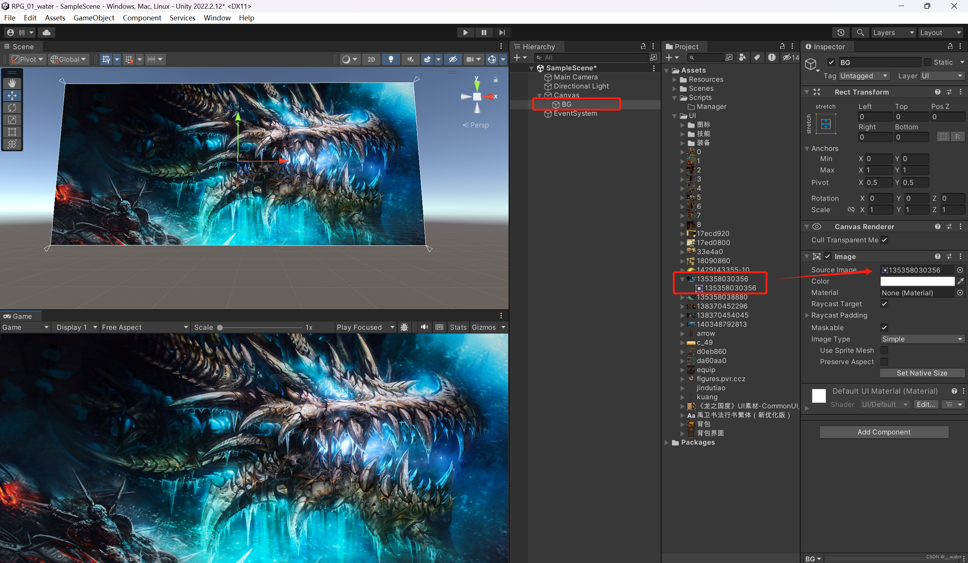Click the Image Color swatch
Viewport: 968px width, 563px height.
click(917, 281)
